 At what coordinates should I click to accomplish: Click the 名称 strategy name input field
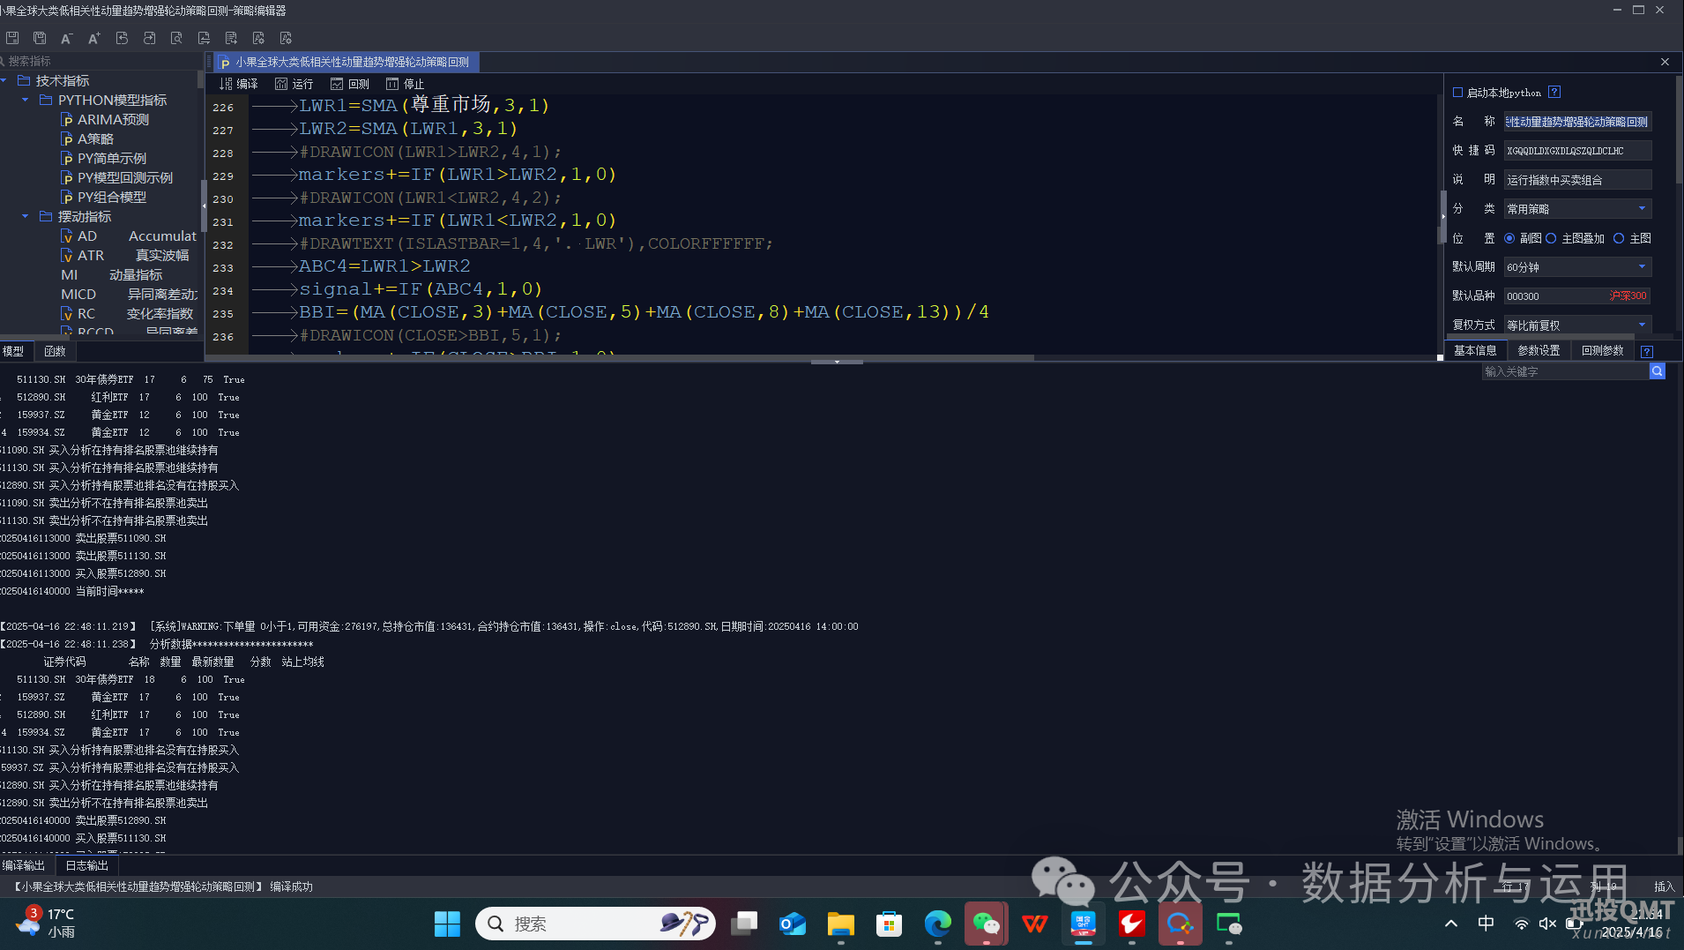click(1577, 122)
